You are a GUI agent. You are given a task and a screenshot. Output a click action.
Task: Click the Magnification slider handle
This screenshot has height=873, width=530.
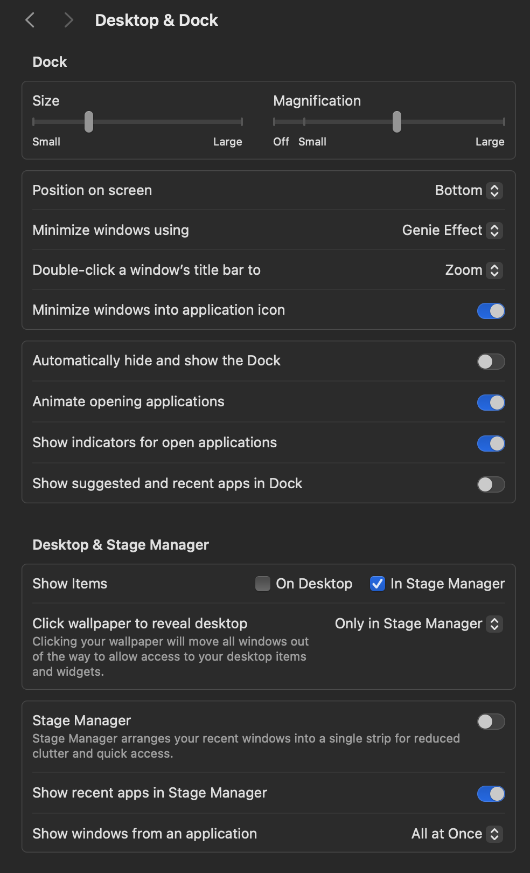[x=397, y=122]
